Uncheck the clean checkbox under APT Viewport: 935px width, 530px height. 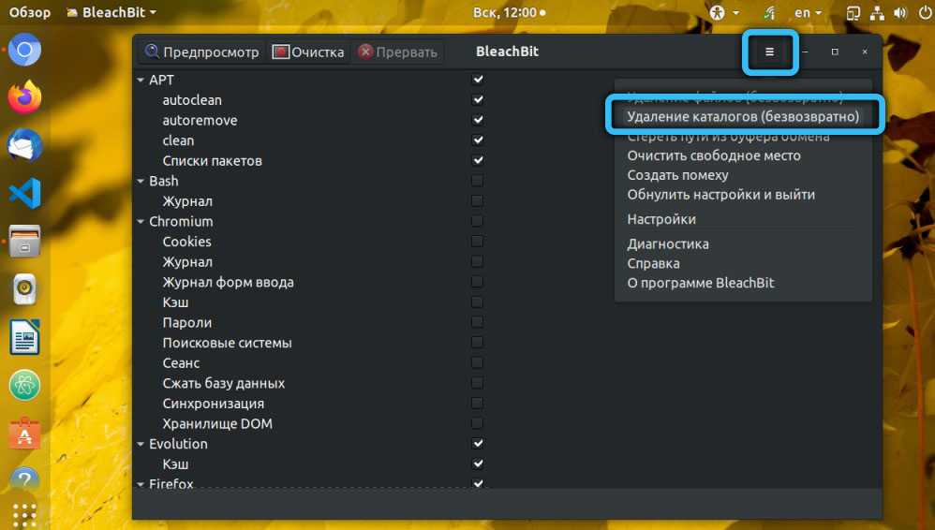coord(478,140)
